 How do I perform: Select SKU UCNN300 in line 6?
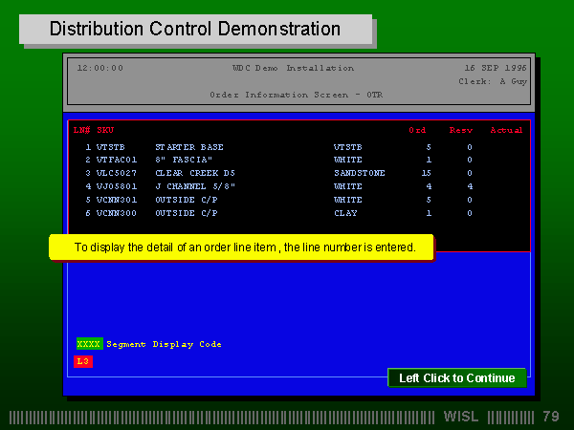pos(117,213)
